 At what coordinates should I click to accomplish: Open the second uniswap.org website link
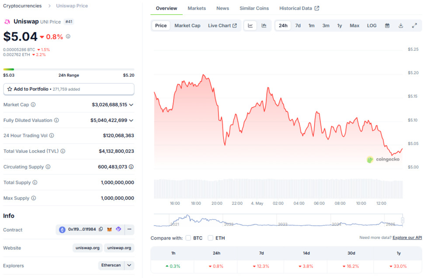119,247
